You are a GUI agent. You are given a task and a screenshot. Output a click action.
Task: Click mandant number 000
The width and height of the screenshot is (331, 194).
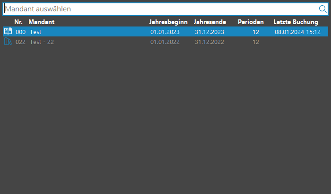20,32
